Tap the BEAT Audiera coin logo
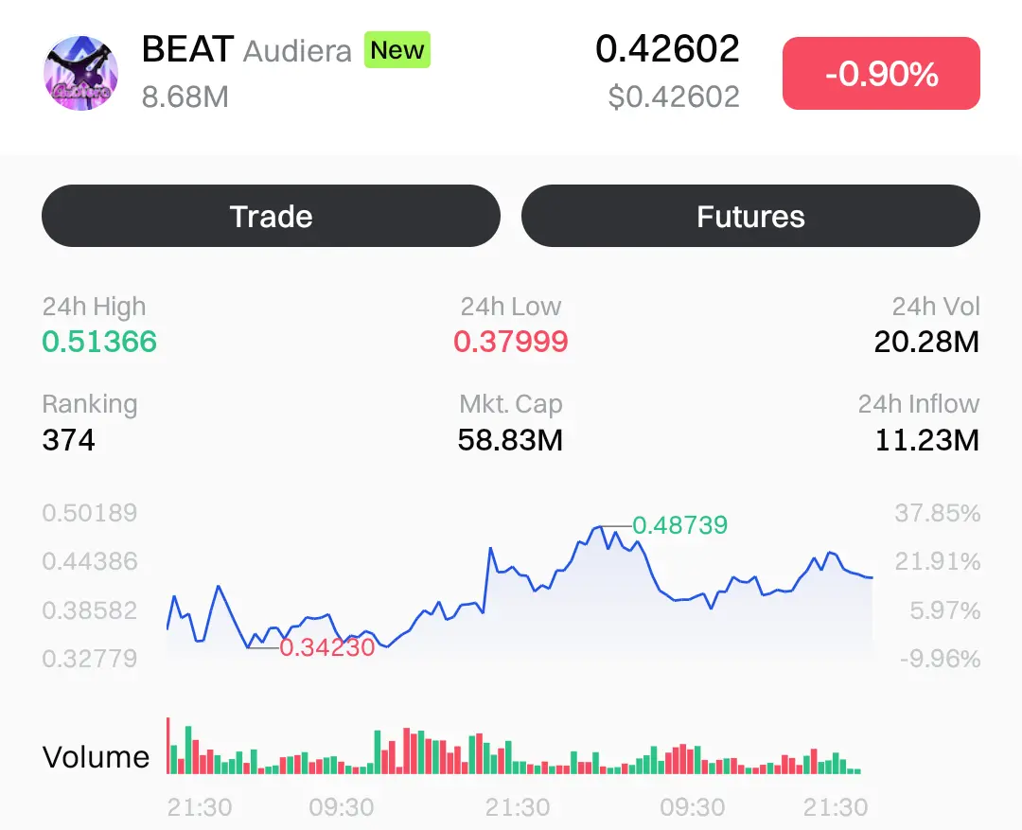This screenshot has height=830, width=1022. [81, 74]
